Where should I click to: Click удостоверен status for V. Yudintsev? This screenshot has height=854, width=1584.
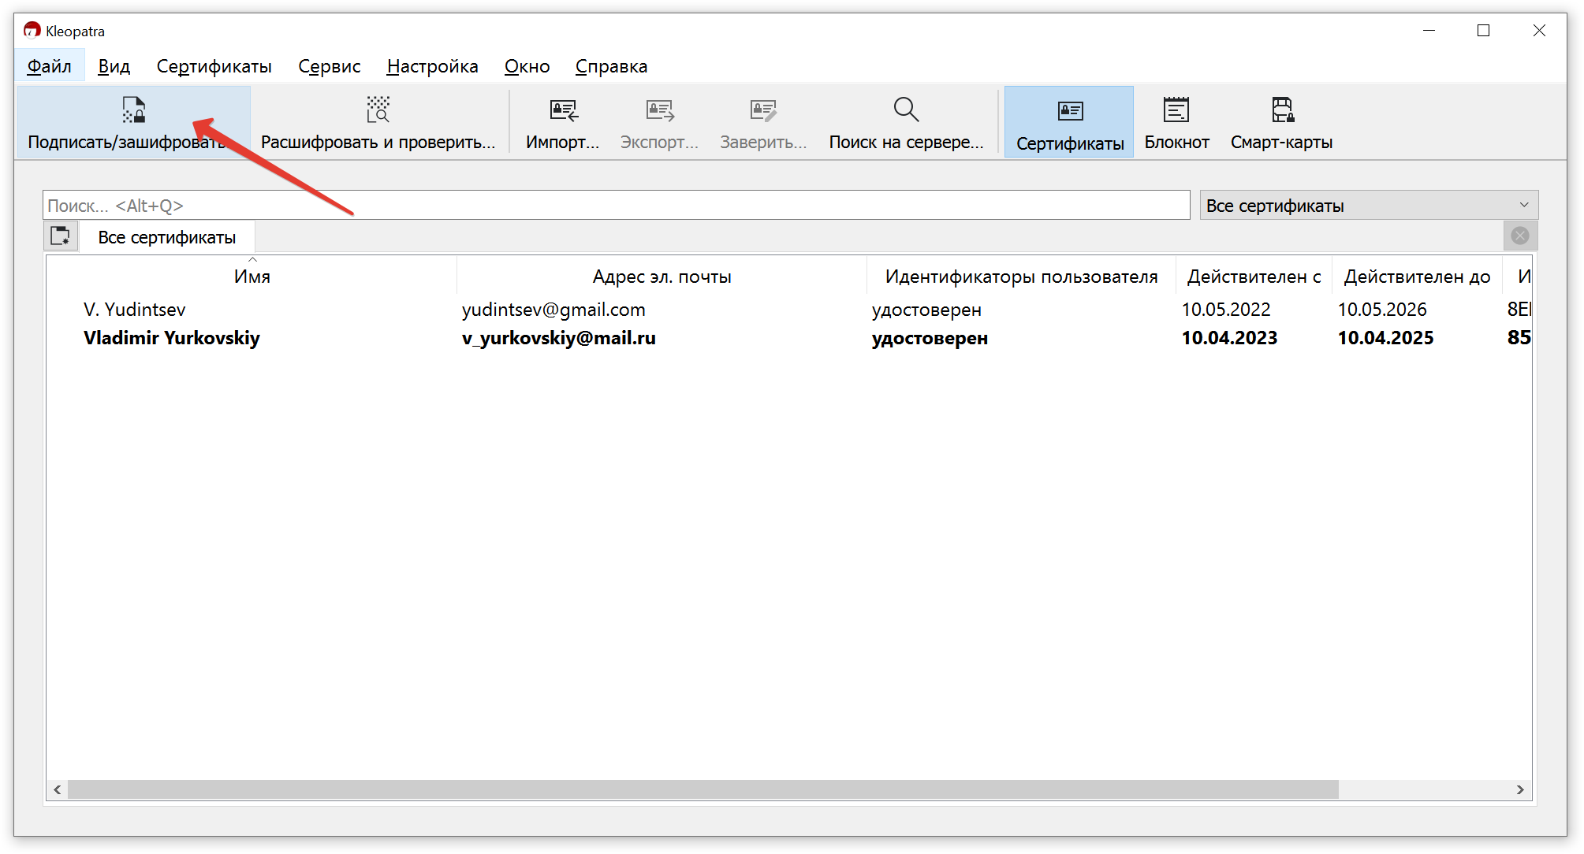pos(926,310)
